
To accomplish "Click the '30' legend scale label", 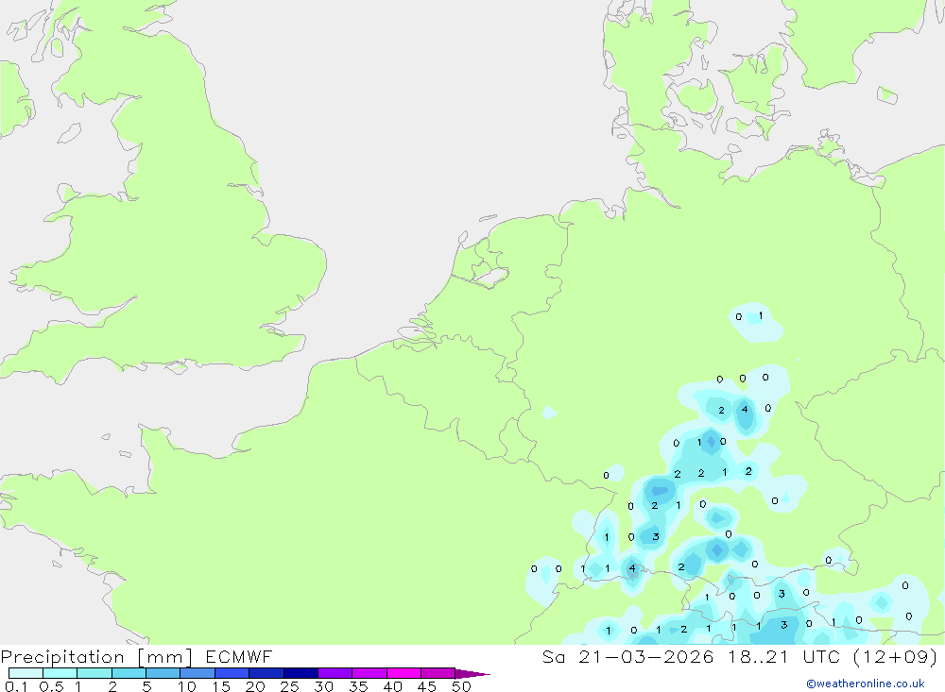I will (x=323, y=686).
